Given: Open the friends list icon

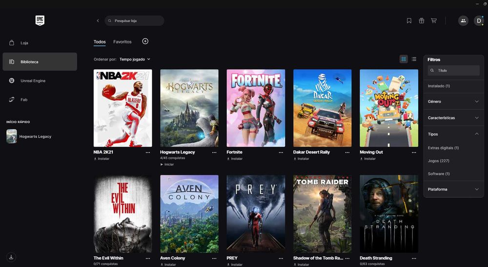Looking at the screenshot, I should 463,21.
